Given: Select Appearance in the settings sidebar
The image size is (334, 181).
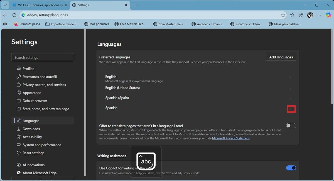Looking at the screenshot, I should pos(32,93).
